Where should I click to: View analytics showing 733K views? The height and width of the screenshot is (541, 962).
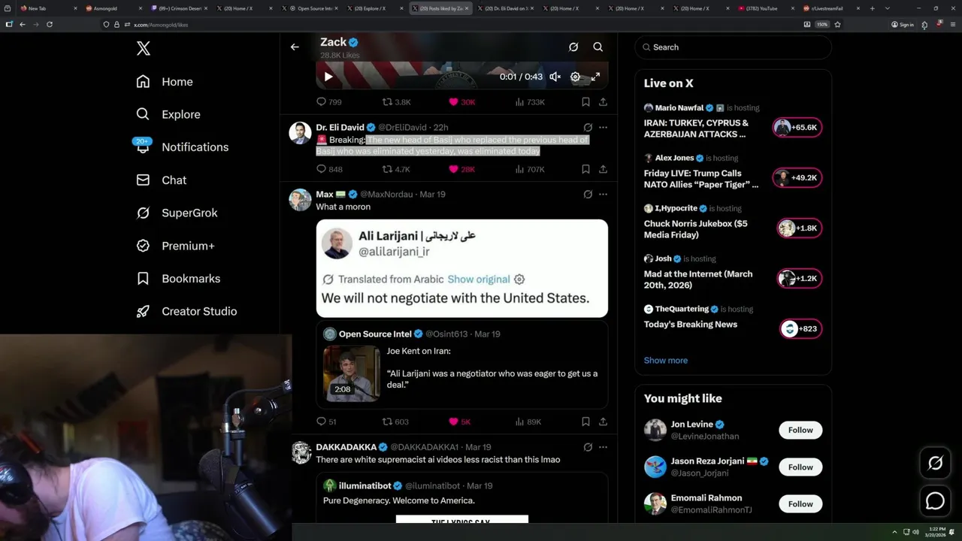tap(530, 102)
